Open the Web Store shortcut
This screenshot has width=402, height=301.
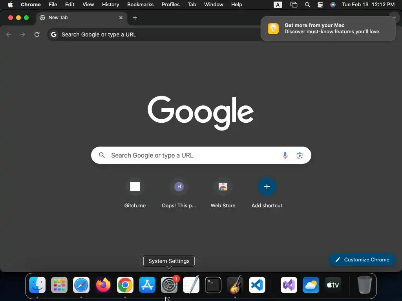[223, 193]
